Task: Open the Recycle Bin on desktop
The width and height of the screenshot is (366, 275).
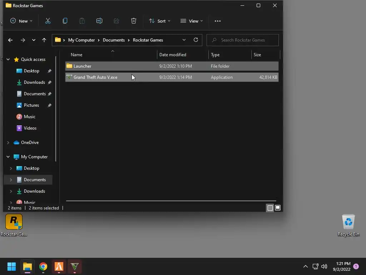Action: tap(348, 225)
